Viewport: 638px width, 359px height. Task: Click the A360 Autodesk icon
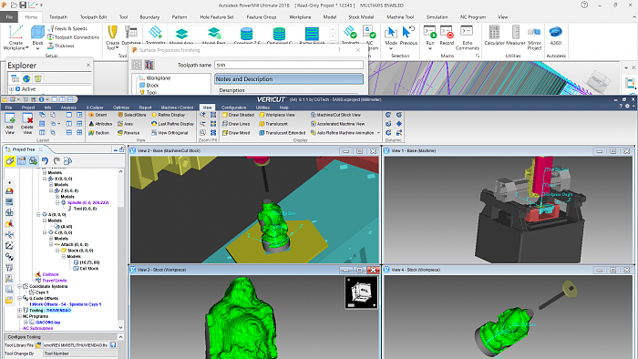click(555, 32)
